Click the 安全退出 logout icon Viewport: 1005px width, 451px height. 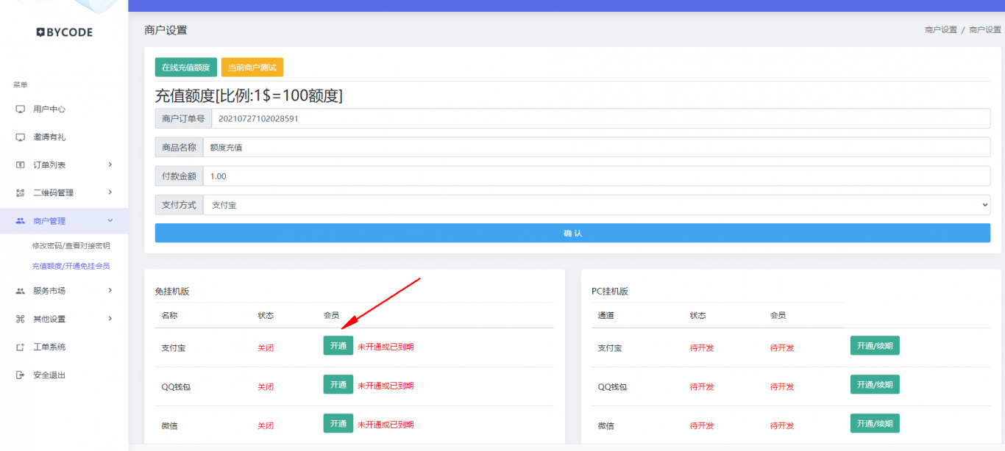(20, 375)
